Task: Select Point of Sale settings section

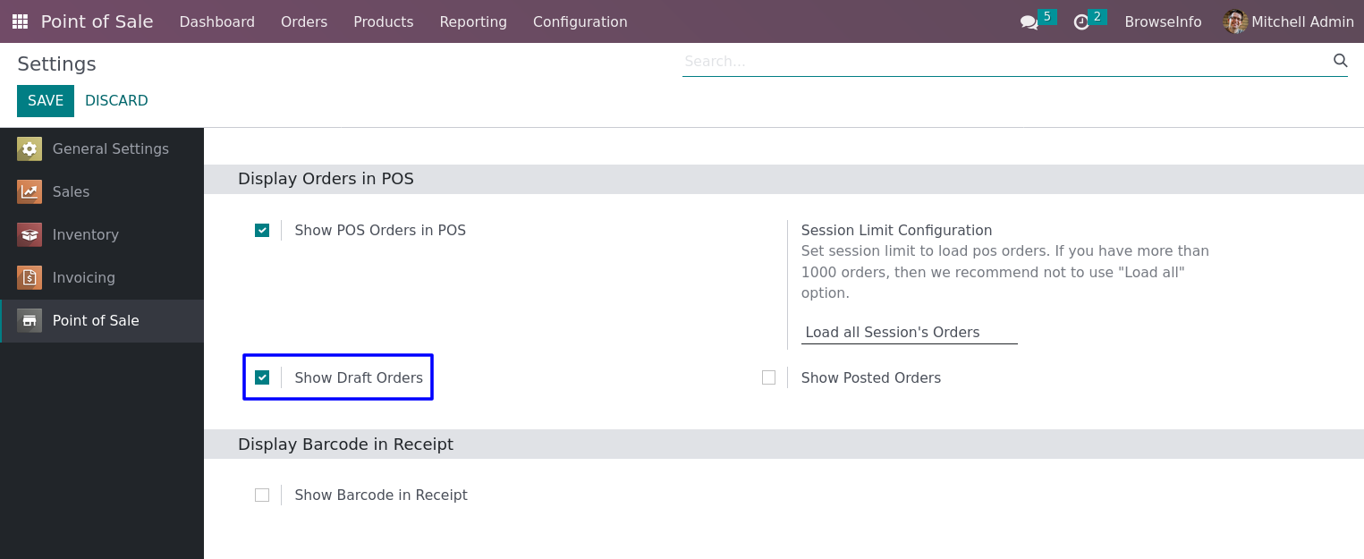Action: 102,321
